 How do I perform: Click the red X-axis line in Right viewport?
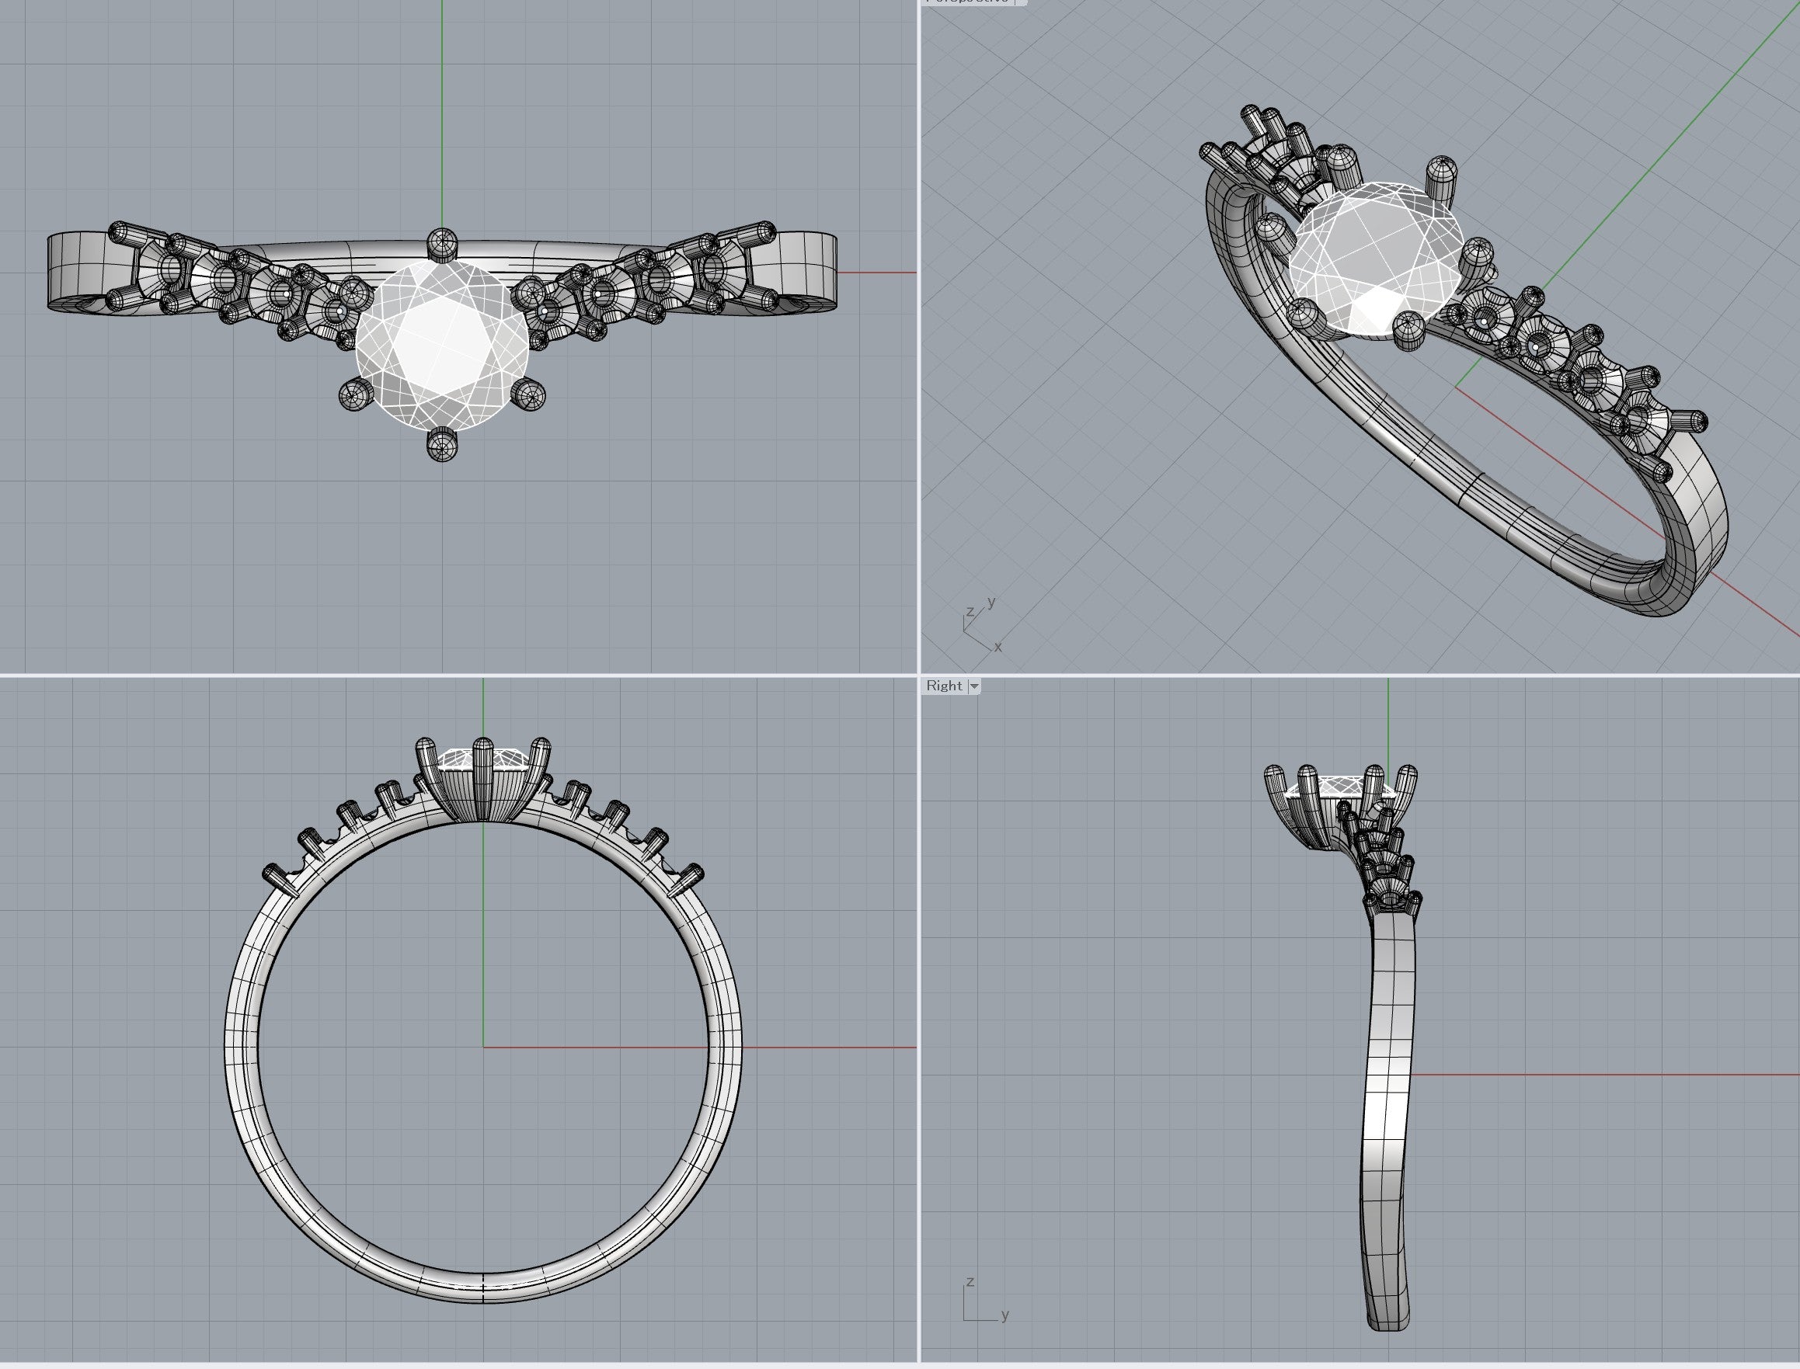pyautogui.click(x=1589, y=1075)
